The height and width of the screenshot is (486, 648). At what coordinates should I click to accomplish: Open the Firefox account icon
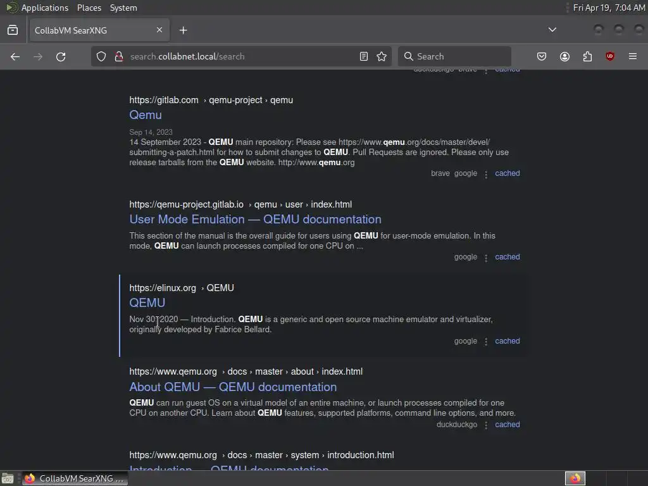565,56
